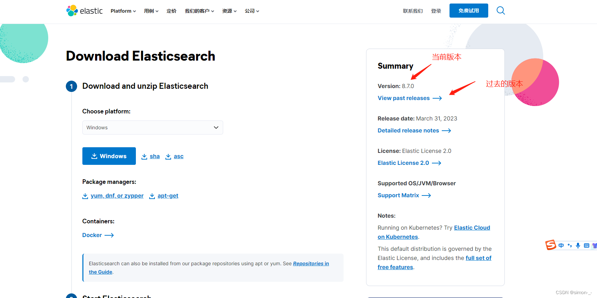Click the sha download icon
597x298 pixels.
coord(144,156)
